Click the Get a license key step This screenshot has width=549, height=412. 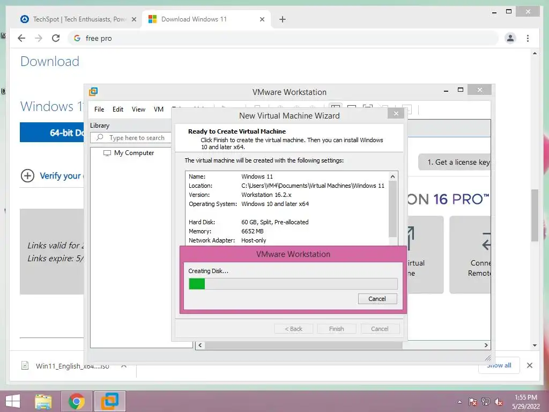[455, 162]
